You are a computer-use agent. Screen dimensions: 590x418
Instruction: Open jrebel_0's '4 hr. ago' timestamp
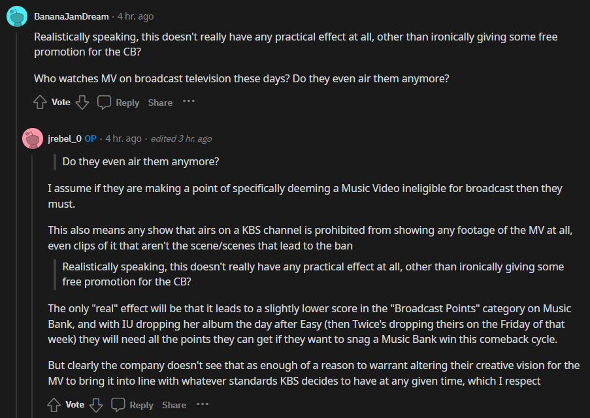click(x=123, y=138)
